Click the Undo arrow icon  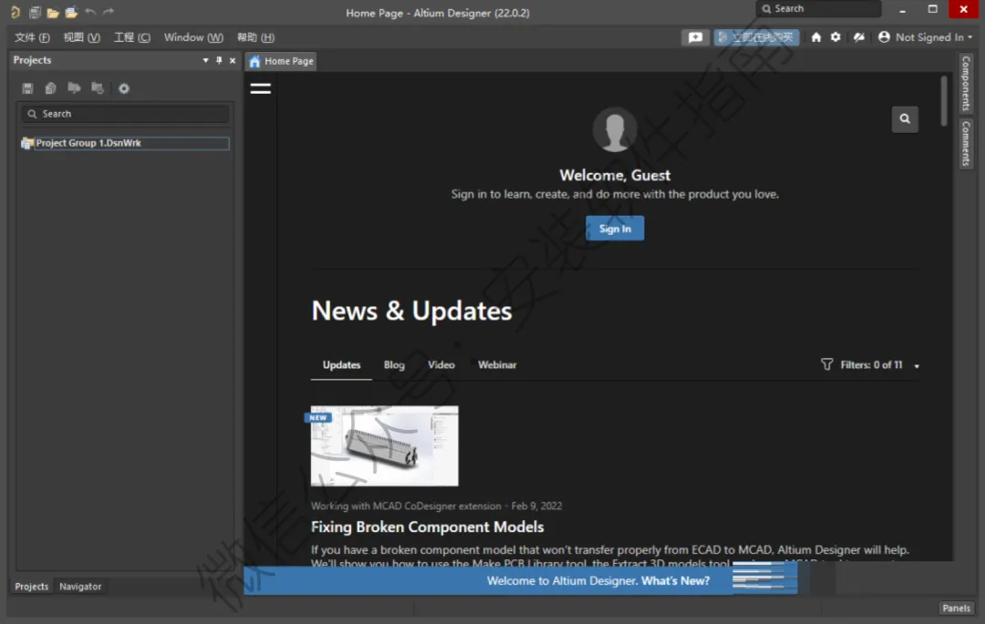click(89, 11)
